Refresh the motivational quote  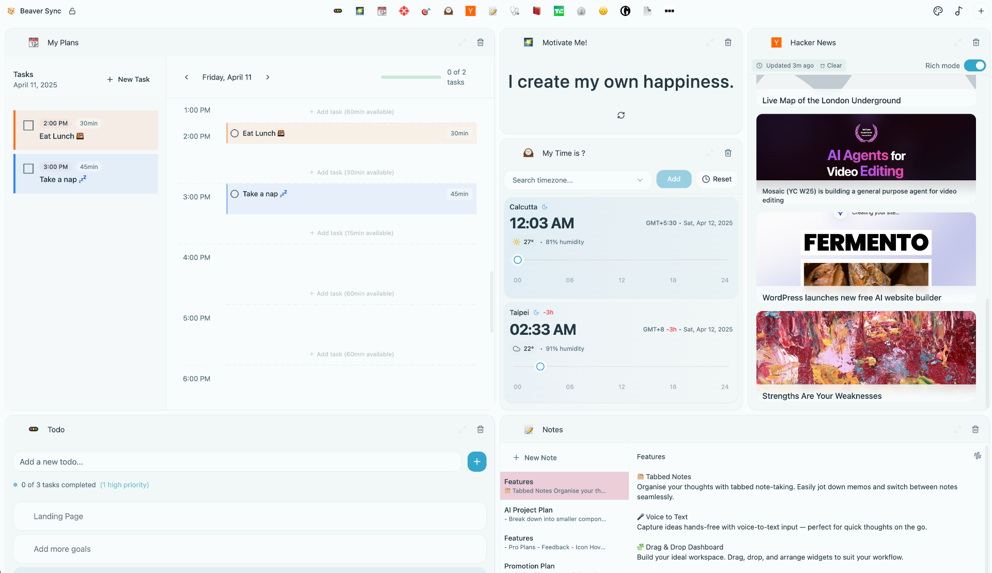pyautogui.click(x=621, y=115)
